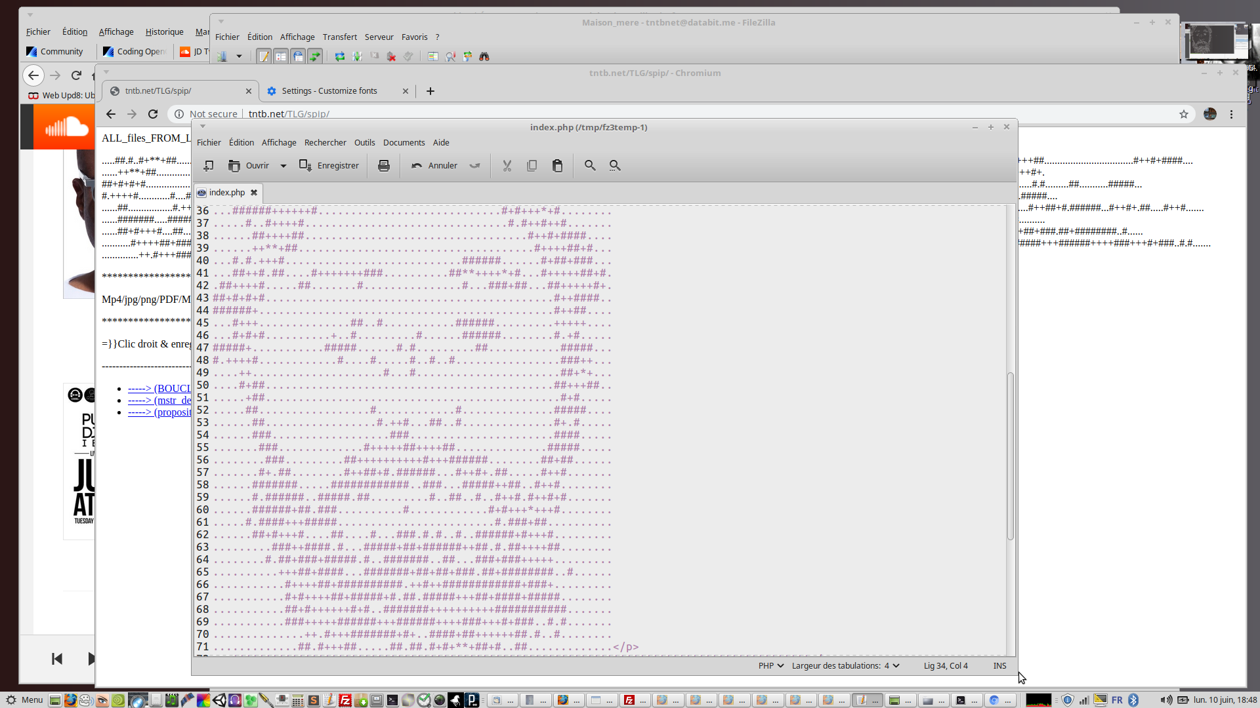Click the Chromium address bar URL

pos(289,114)
